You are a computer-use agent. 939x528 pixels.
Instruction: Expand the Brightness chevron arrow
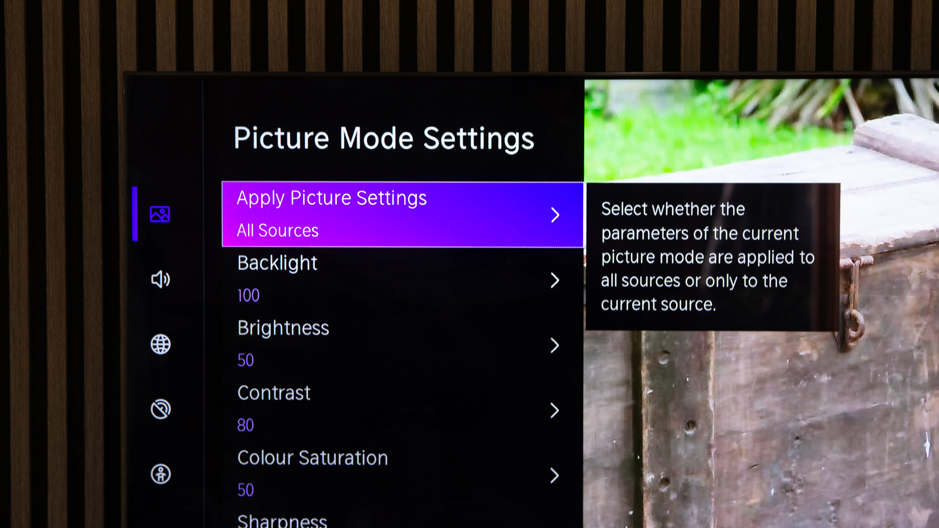555,345
